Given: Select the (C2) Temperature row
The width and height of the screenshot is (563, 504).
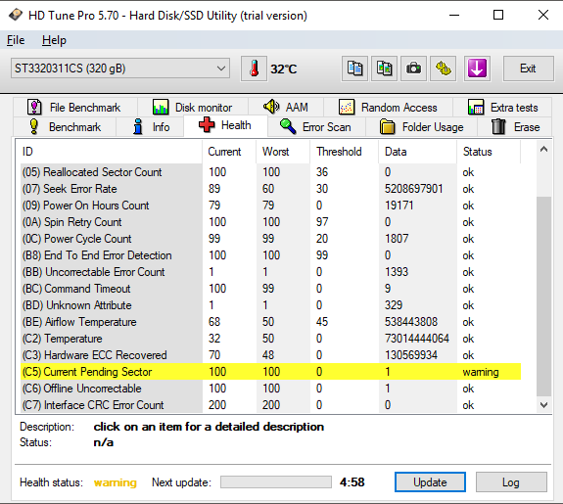Looking at the screenshot, I should [x=271, y=339].
